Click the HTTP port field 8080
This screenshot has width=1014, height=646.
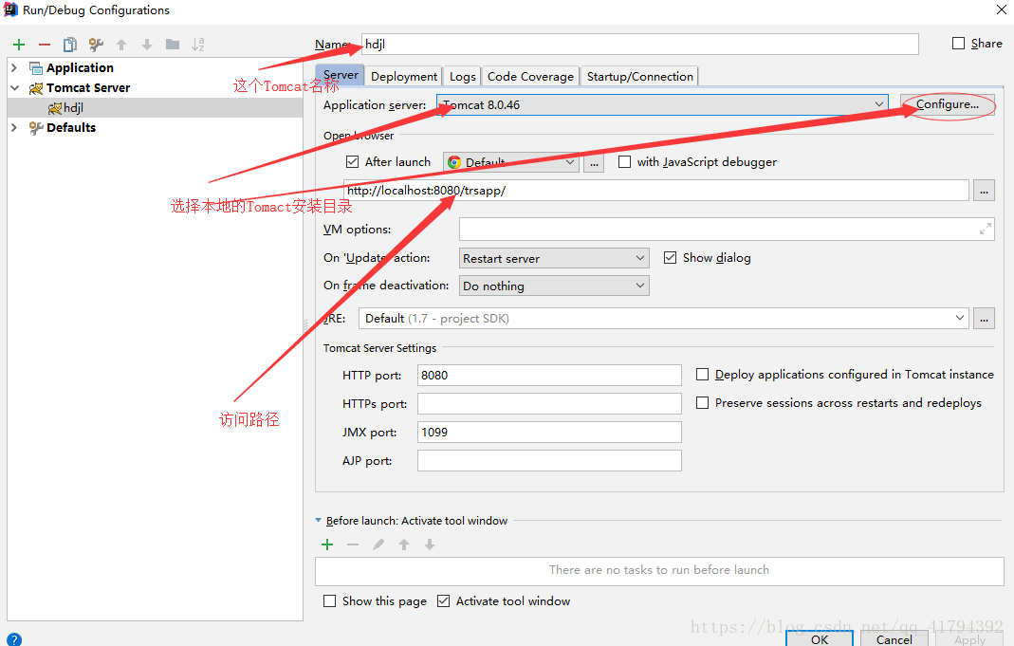tap(549, 375)
